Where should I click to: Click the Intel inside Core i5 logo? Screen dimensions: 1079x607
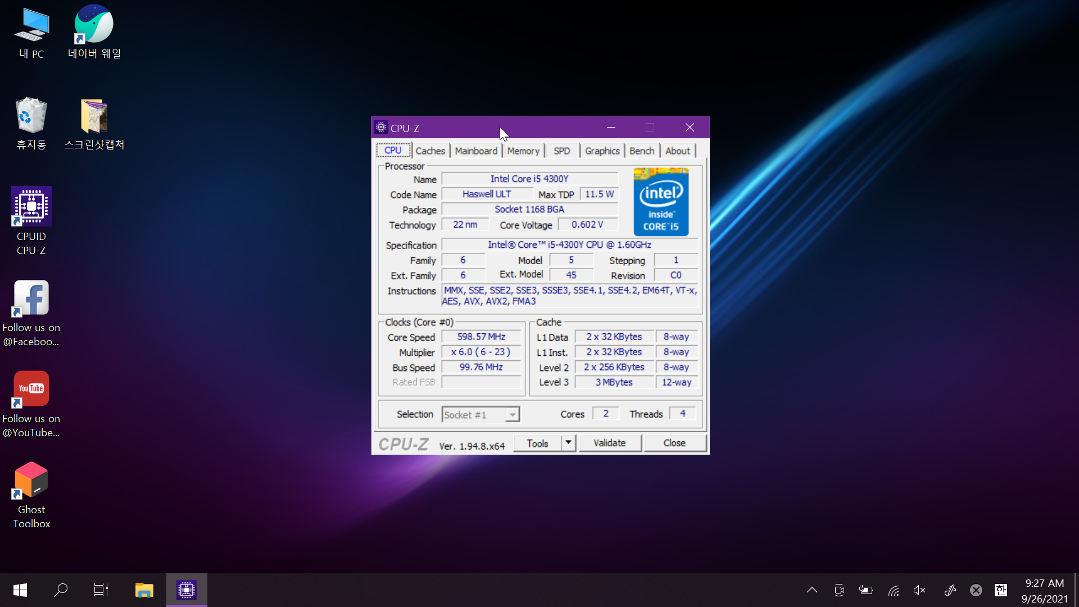(x=661, y=202)
